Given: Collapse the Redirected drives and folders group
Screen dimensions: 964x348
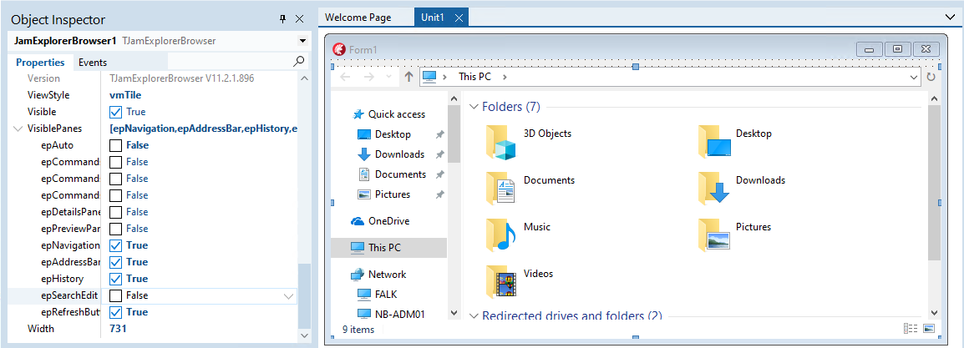Looking at the screenshot, I should pos(474,315).
